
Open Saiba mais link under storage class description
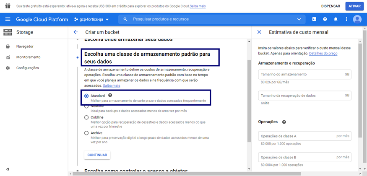[x=112, y=86]
